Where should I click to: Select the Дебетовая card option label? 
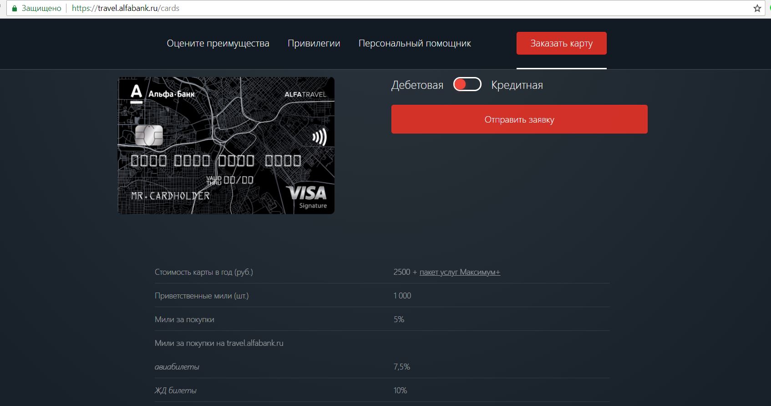pyautogui.click(x=417, y=85)
